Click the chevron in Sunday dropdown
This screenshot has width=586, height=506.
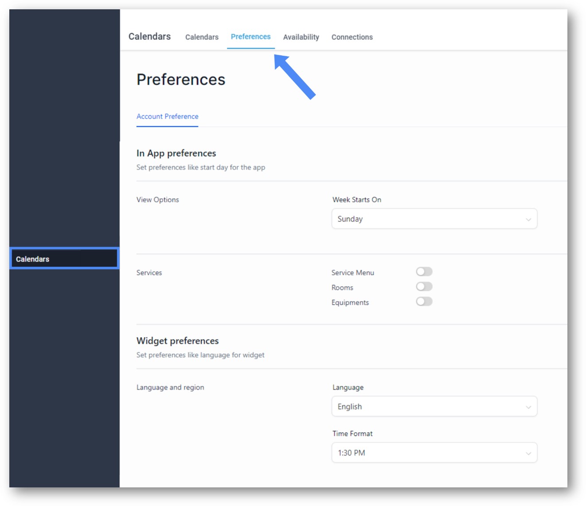528,220
